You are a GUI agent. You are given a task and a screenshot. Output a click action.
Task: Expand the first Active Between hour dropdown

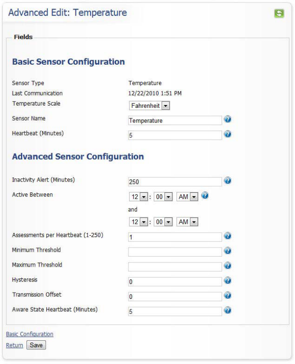pyautogui.click(x=138, y=197)
